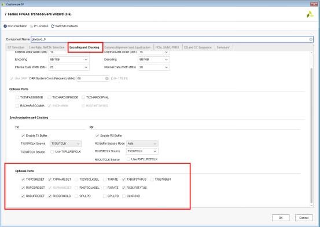This screenshot has width=320, height=227.
Task: Close the Customize IP dialog
Action: (x=314, y=4)
